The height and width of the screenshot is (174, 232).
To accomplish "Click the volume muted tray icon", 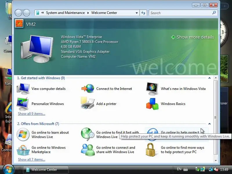I will [216, 169].
